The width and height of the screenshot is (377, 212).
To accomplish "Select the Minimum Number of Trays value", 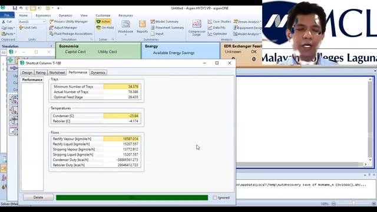I will (x=122, y=87).
